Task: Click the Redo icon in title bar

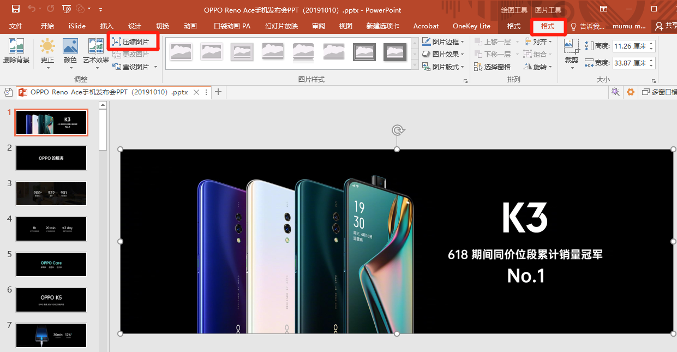Action: pyautogui.click(x=50, y=9)
